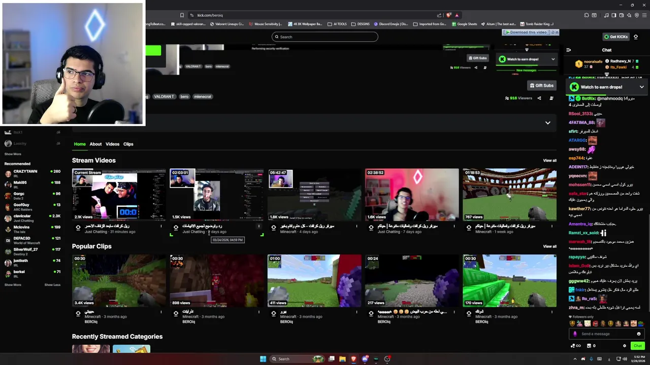Open options menu for 767 views video
650x365 pixels.
(552, 226)
